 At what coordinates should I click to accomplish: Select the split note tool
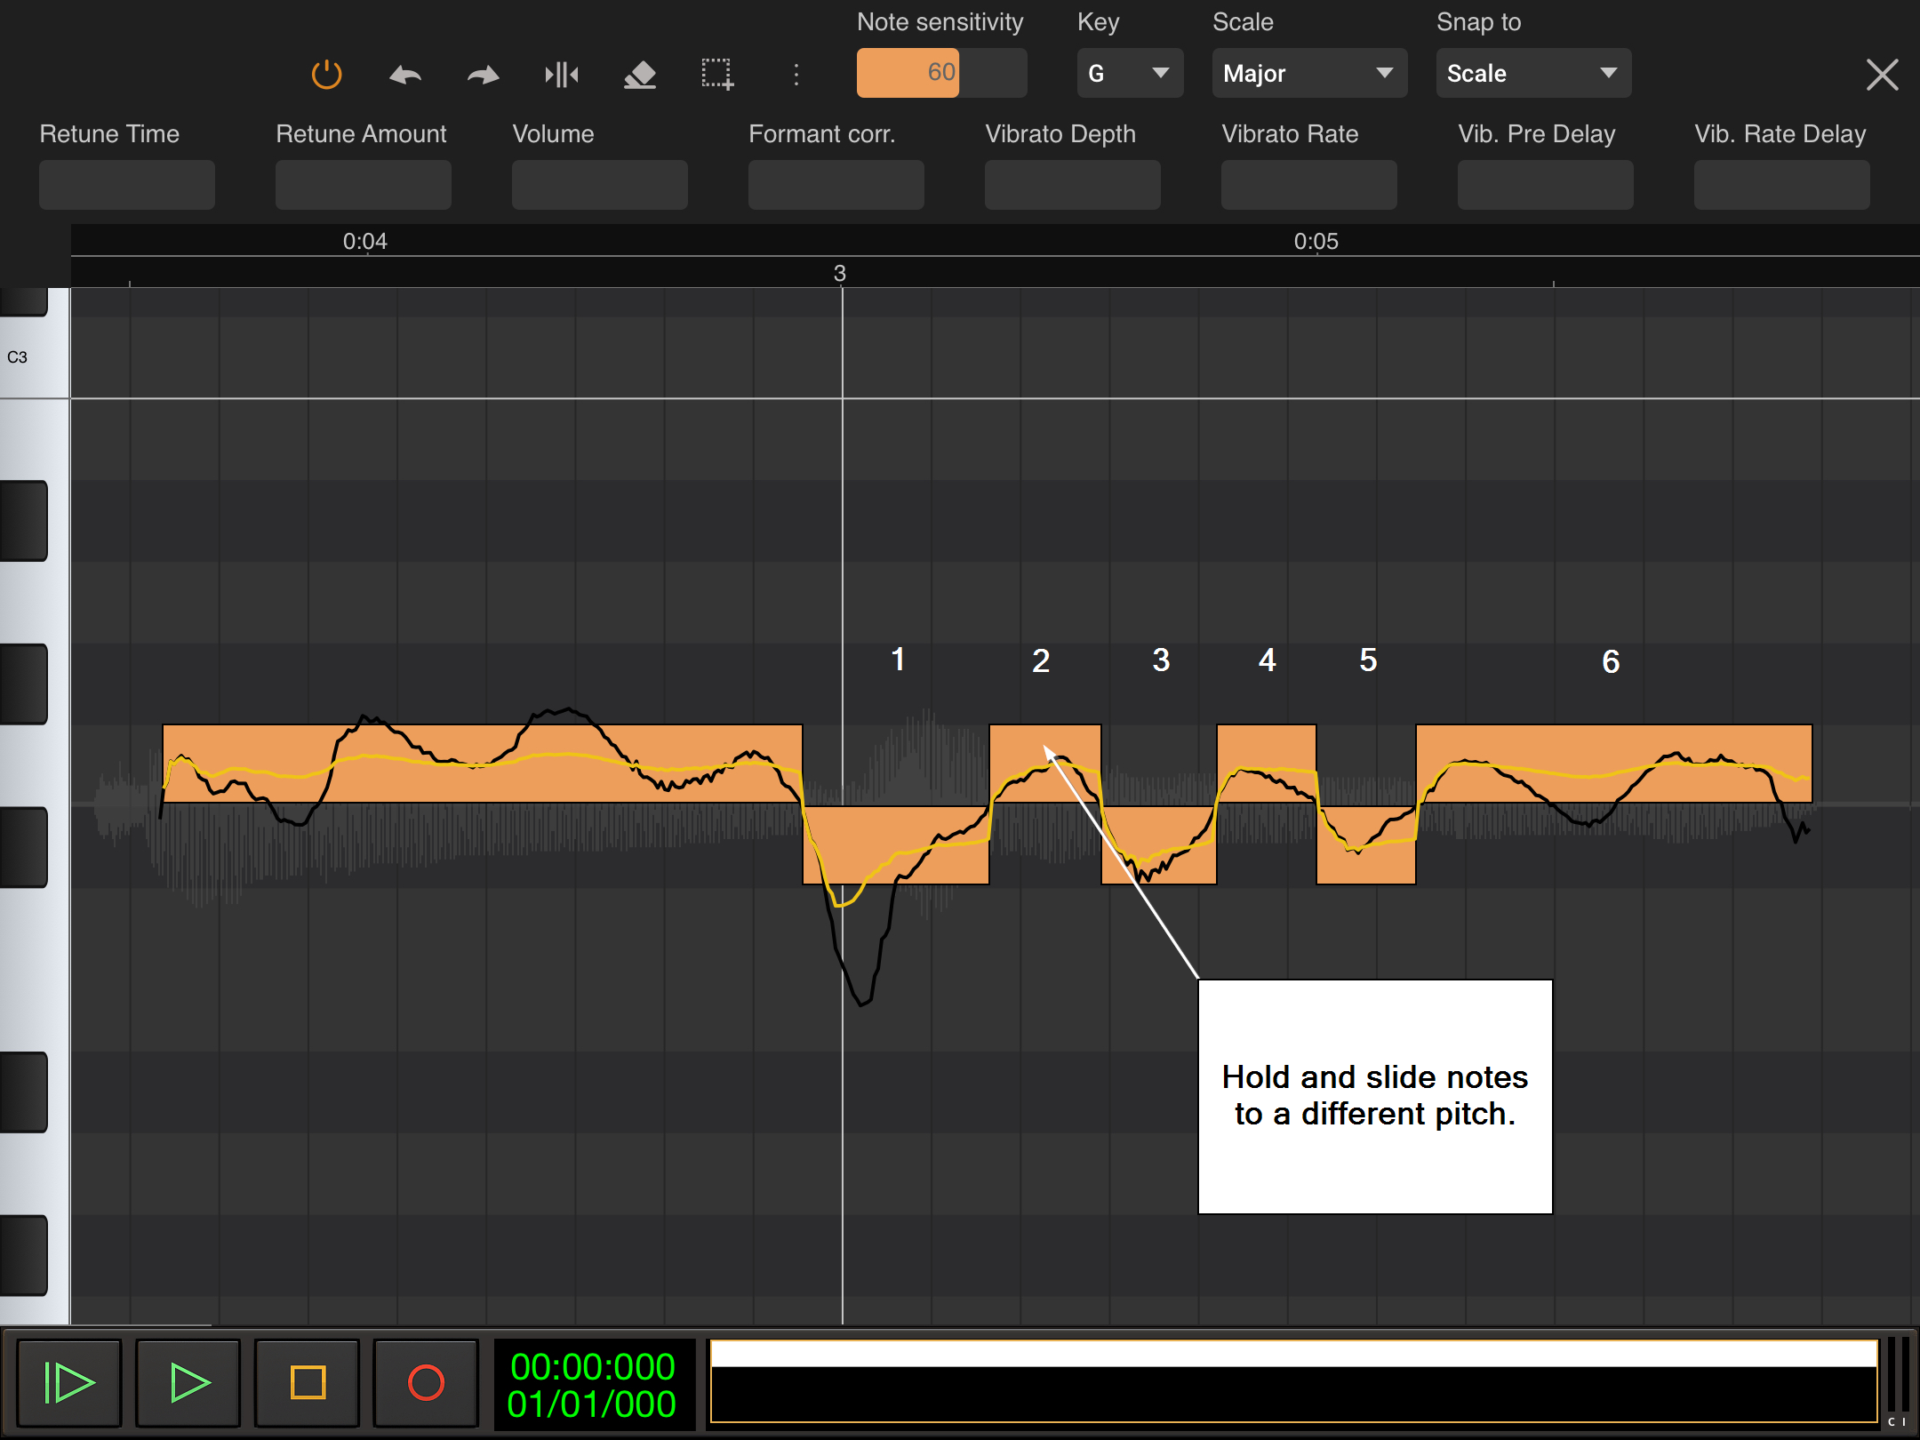point(561,75)
